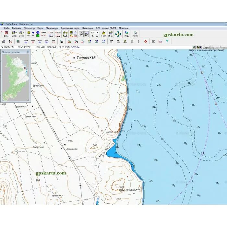This screenshot has height=227, width=227.
Task: Close the Просмотр карты overview panel
Action: tap(28, 52)
